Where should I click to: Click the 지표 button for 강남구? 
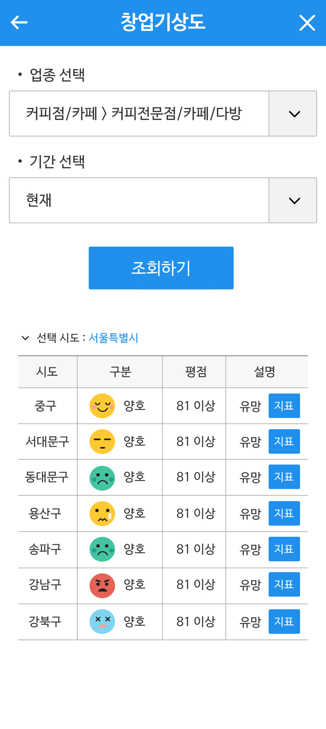point(284,585)
